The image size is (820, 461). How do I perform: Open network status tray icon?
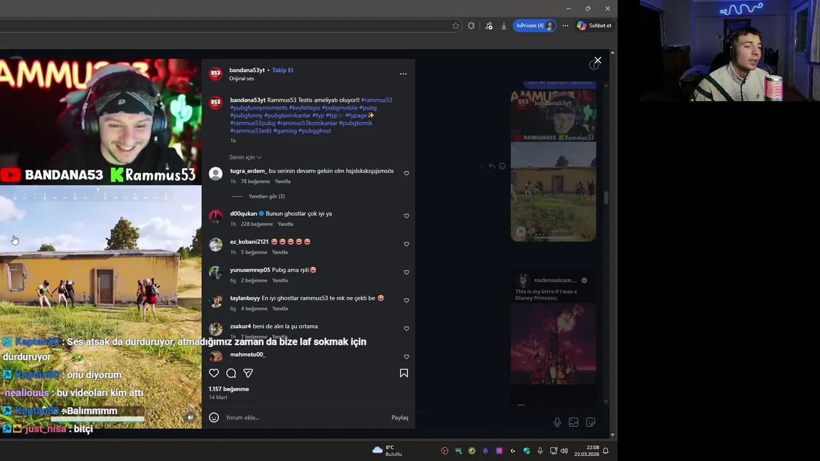(553, 451)
